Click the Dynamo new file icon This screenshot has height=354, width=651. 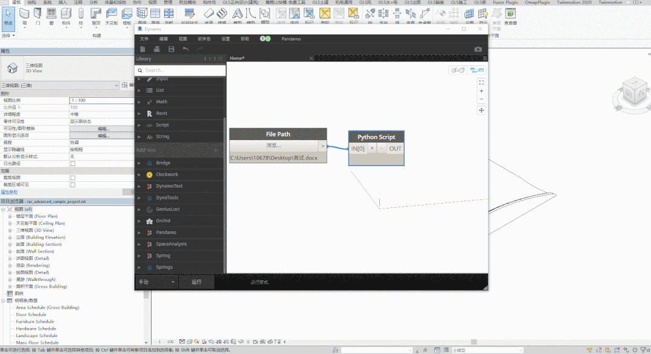pos(143,49)
